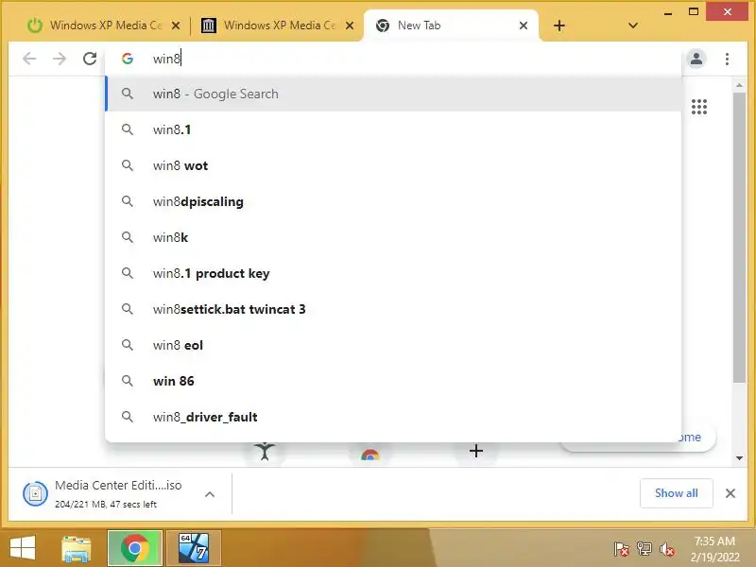Click address bar containing win8
This screenshot has width=756, height=567.
tap(393, 59)
